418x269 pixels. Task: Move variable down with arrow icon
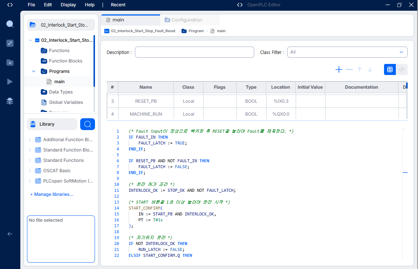pos(370,69)
